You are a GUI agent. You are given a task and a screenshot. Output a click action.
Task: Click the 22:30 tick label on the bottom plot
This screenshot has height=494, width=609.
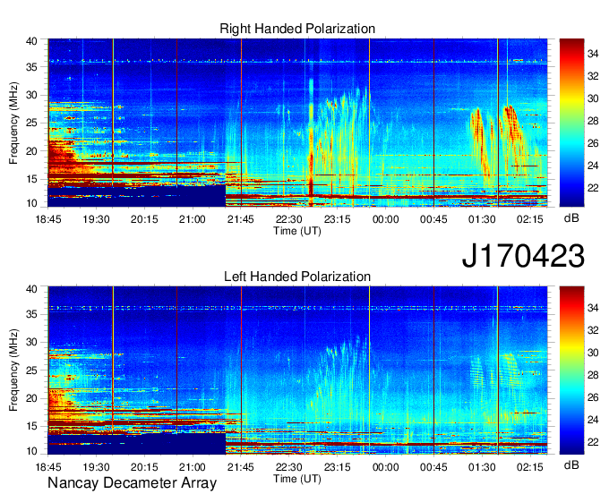[289, 467]
